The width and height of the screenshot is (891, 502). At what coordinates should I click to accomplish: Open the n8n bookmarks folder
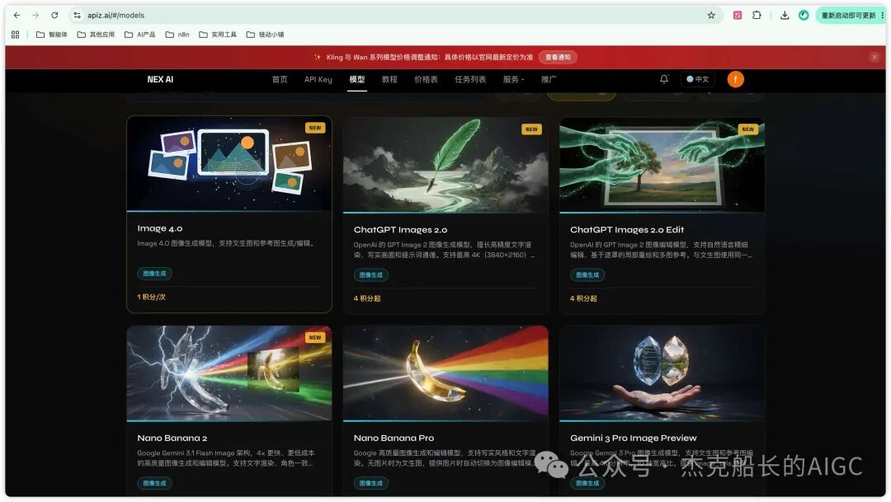point(177,35)
